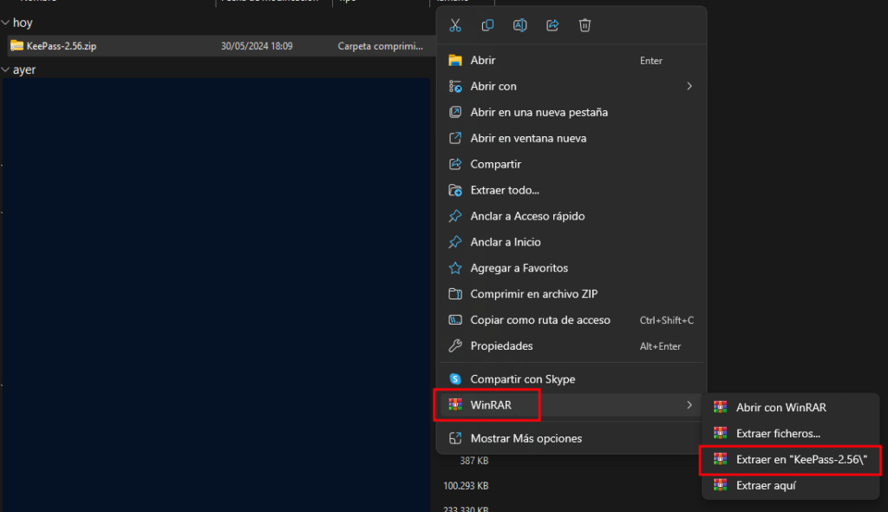Click the 100.293 KB size value

pos(466,486)
